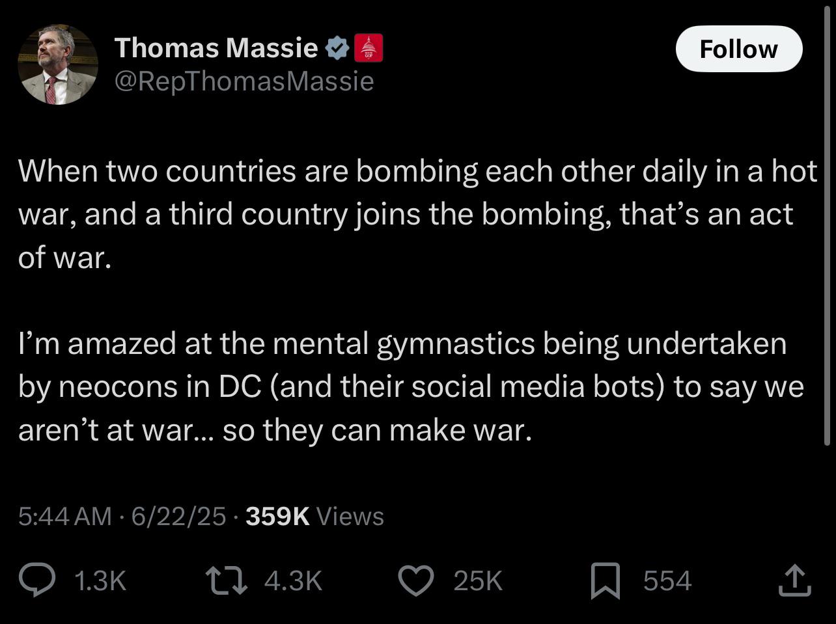Click the 554 bookmarks count
Image resolution: width=836 pixels, height=624 pixels.
pyautogui.click(x=667, y=580)
